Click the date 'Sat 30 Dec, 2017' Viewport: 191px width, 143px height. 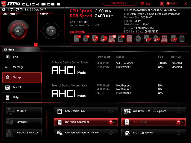click(x=35, y=10)
